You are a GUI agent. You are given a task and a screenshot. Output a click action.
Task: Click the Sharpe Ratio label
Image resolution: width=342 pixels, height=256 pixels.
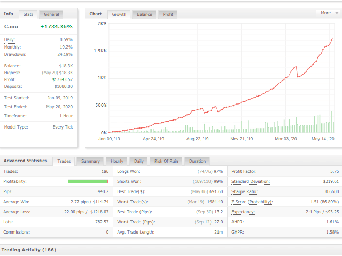(245, 191)
